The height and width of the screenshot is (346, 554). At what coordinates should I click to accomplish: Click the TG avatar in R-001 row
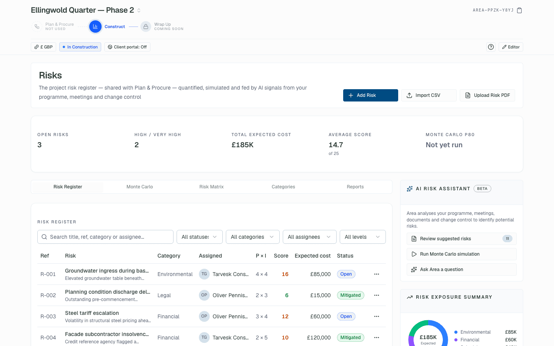(204, 274)
